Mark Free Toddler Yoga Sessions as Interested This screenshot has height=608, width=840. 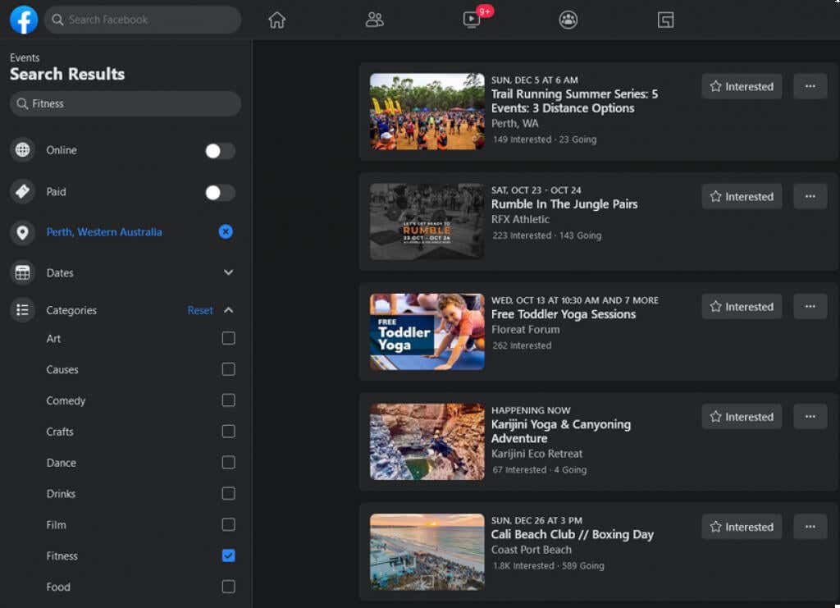[x=742, y=306]
